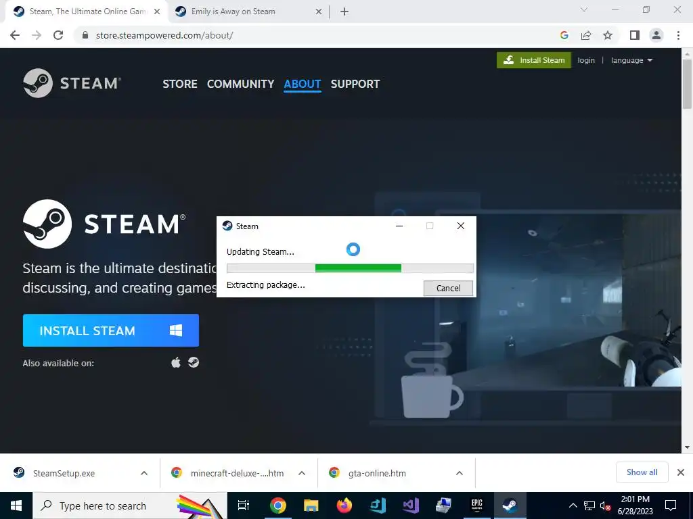Open Chrome three-dot menu
Viewport: 693px width, 519px height.
pos(678,35)
